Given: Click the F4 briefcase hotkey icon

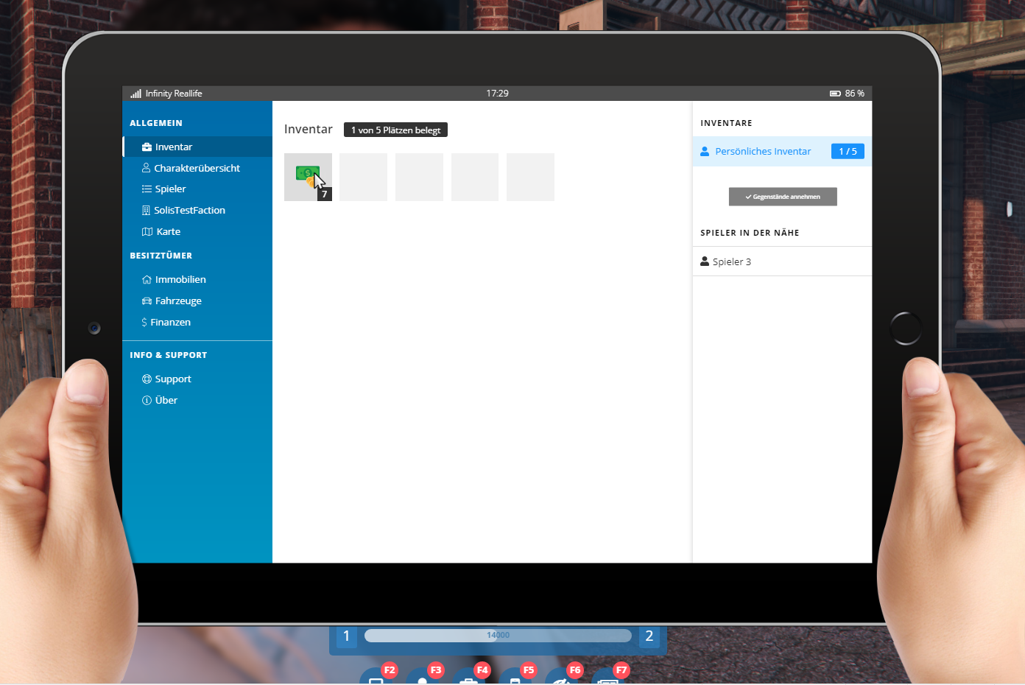Looking at the screenshot, I should (468, 679).
